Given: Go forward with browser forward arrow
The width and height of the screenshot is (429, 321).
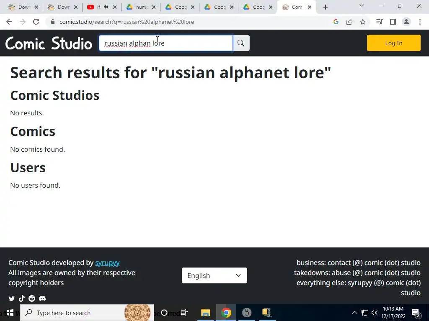Looking at the screenshot, I should [23, 22].
